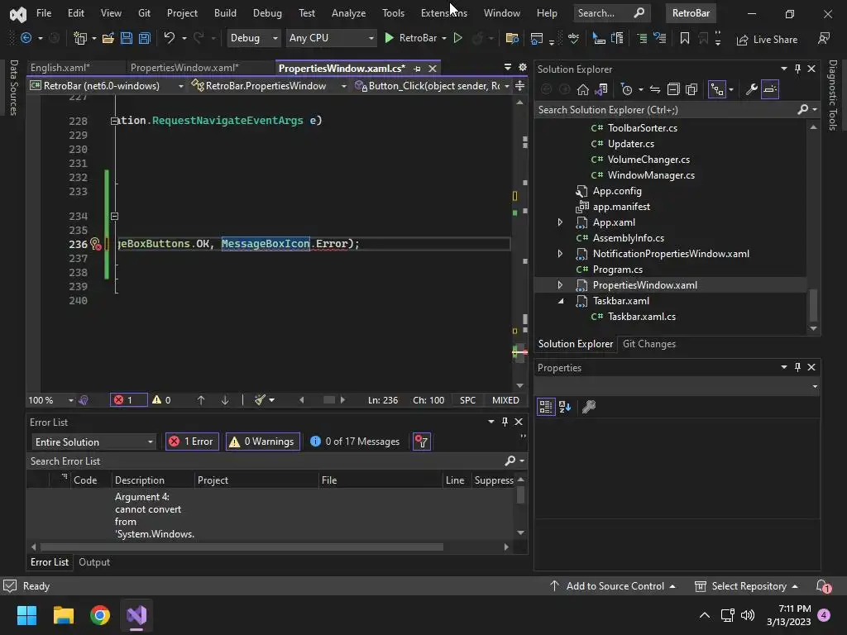Expand NotificationPropertiesWindow.xaml node

560,254
